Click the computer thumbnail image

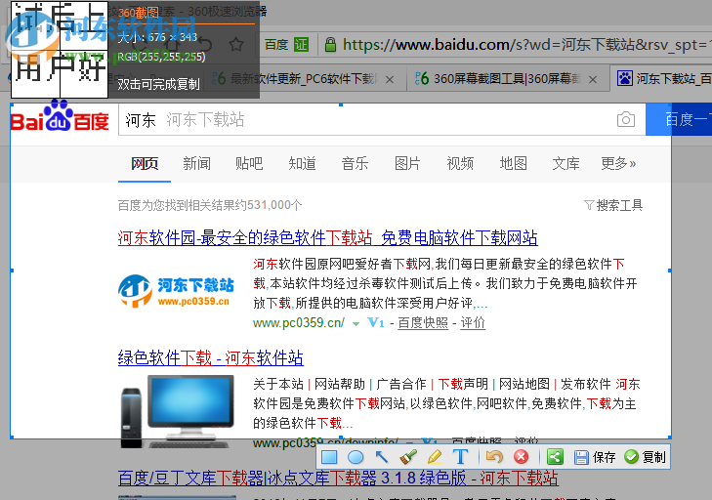tap(177, 411)
